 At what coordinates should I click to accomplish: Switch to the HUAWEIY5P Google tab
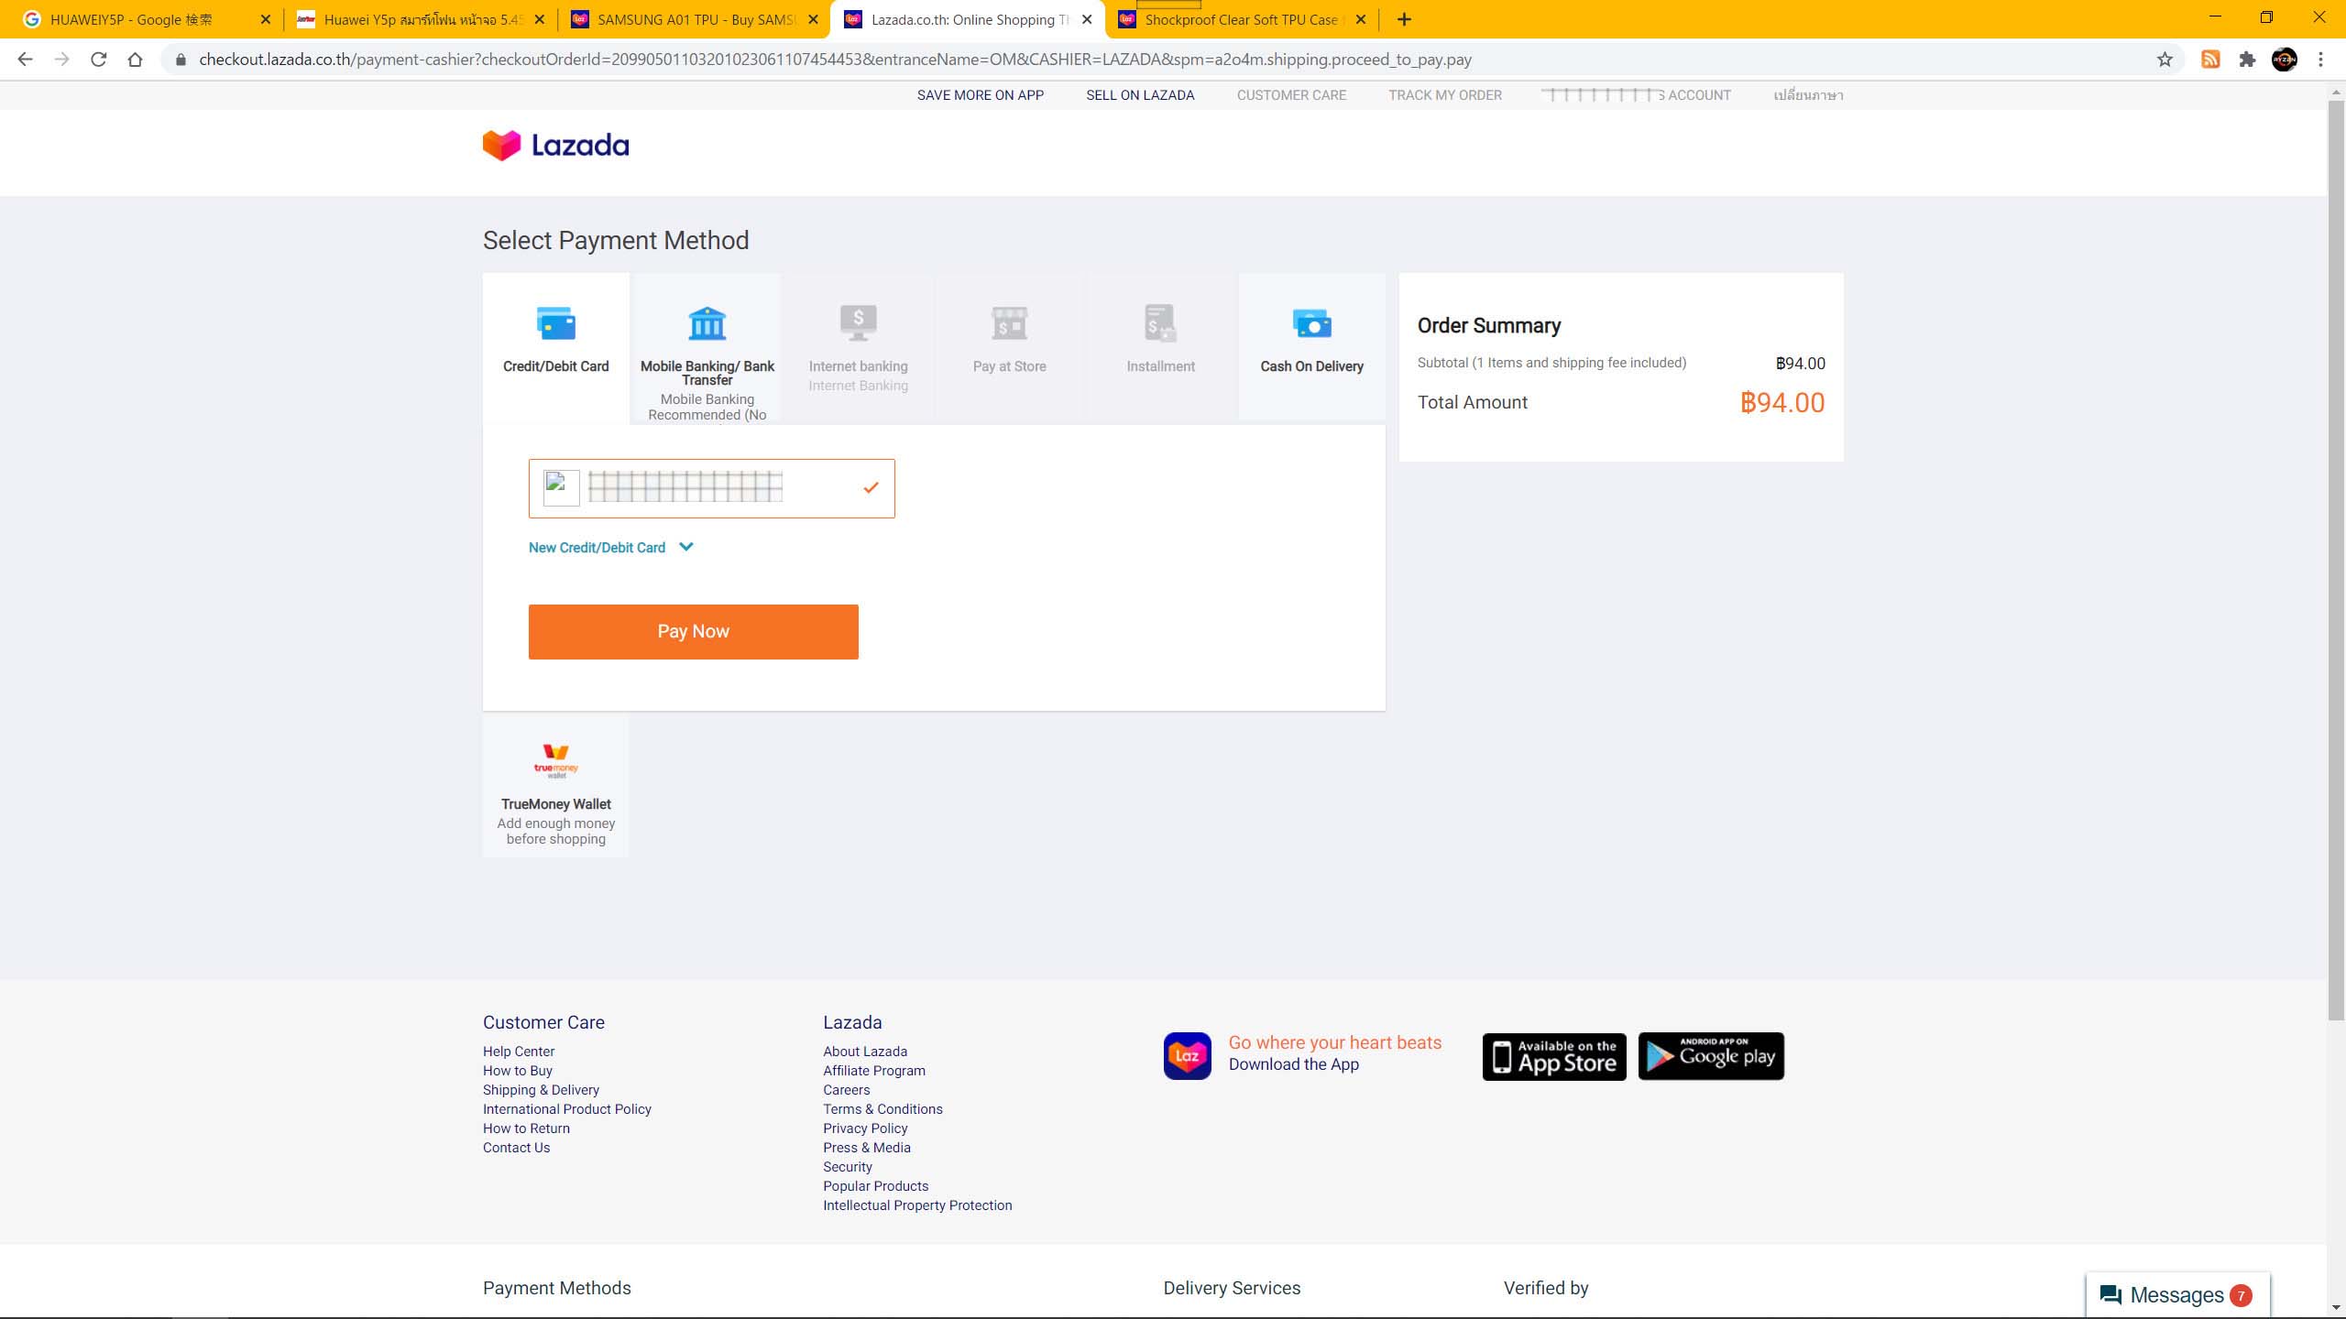point(142,19)
